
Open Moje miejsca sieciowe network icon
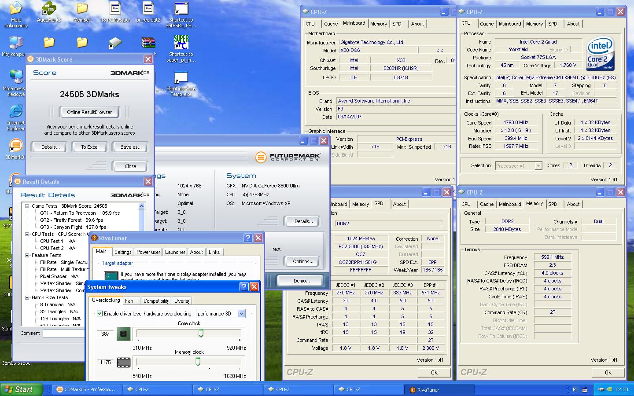tap(16, 77)
